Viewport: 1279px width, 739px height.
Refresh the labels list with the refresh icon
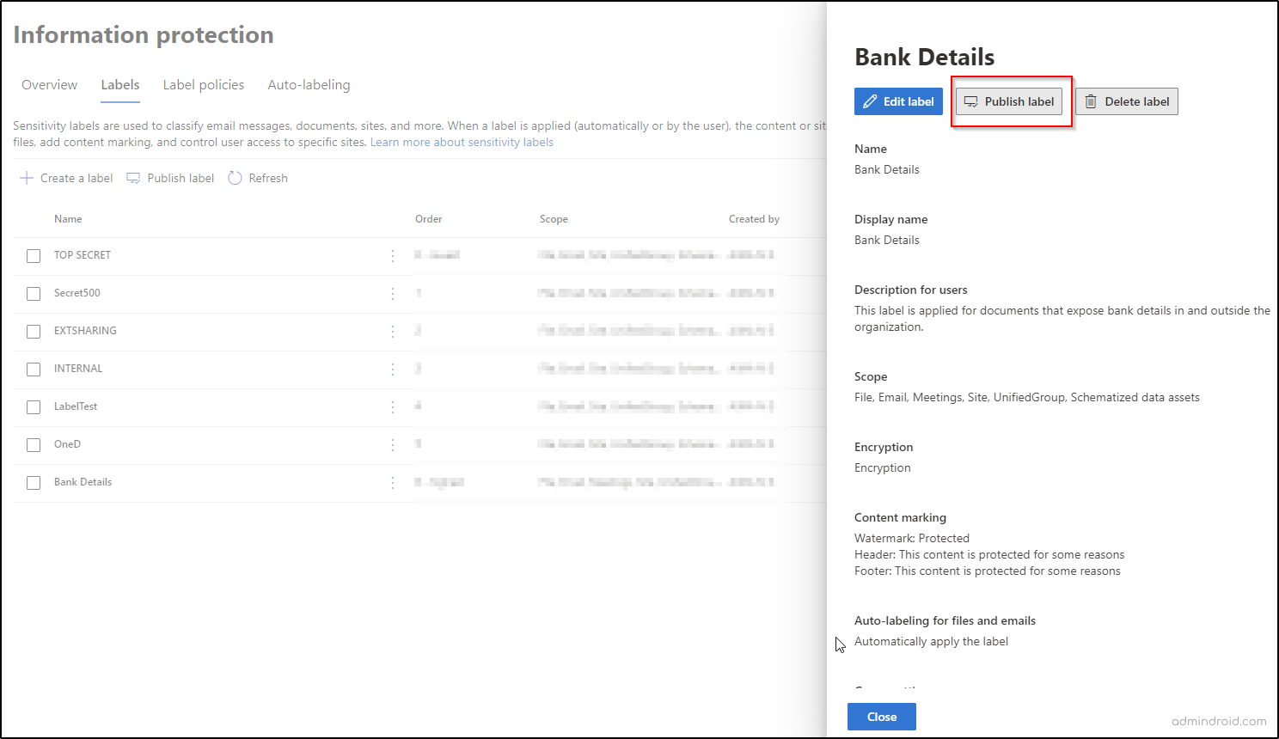coord(234,178)
